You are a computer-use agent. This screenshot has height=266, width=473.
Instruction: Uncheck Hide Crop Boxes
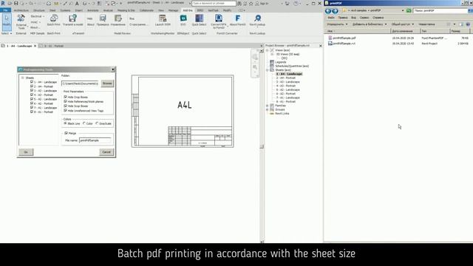point(66,97)
